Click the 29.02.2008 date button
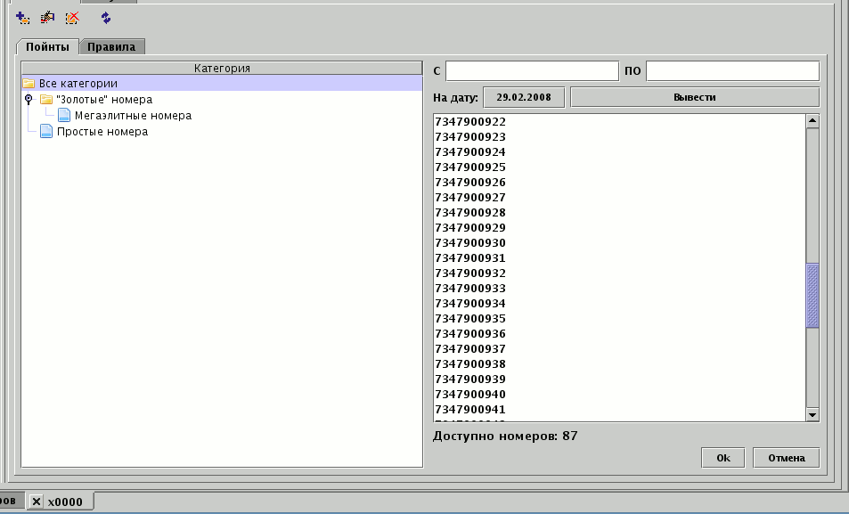The image size is (849, 514). point(523,97)
